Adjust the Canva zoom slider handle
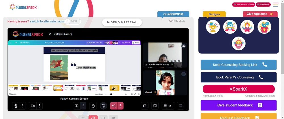This screenshot has width=284, height=119. tap(111, 94)
